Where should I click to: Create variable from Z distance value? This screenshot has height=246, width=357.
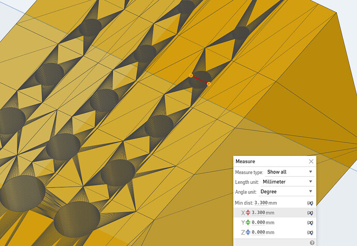pos(310,233)
